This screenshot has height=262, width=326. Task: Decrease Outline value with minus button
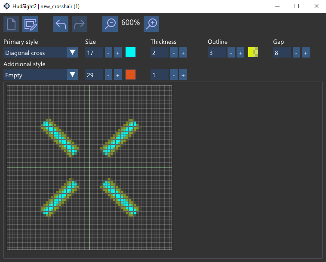231,53
